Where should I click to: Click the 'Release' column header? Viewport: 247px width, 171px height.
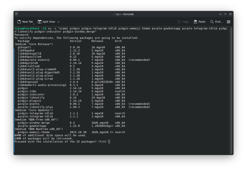tap(97, 41)
